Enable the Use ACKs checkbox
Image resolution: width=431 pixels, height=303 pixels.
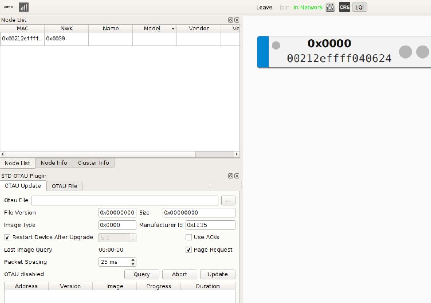(x=189, y=237)
